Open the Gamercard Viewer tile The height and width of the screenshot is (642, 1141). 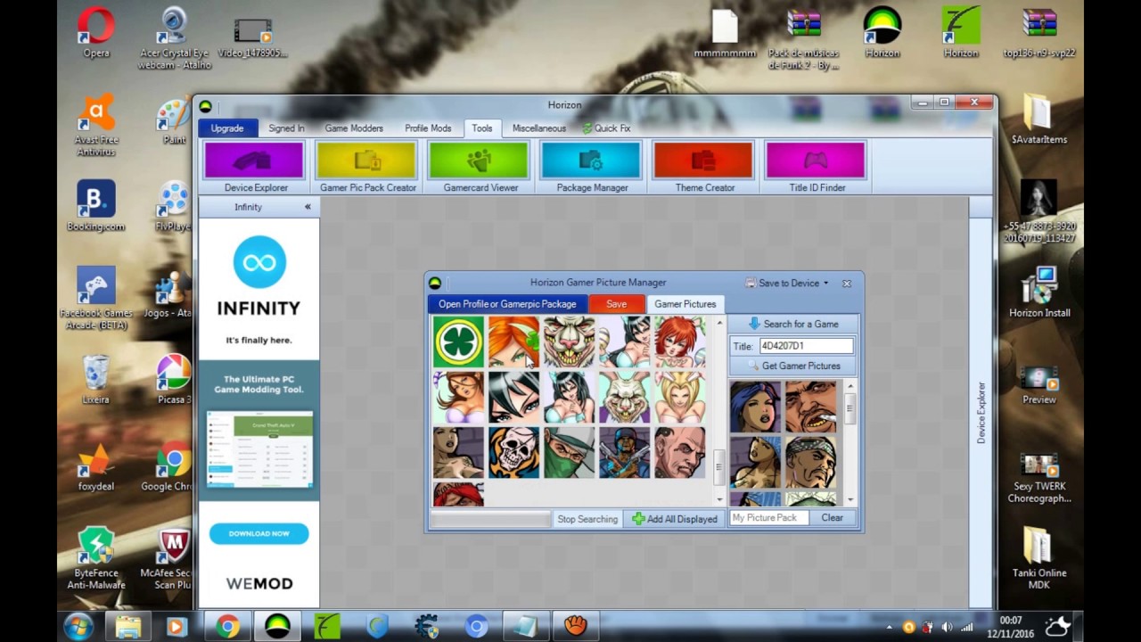480,168
